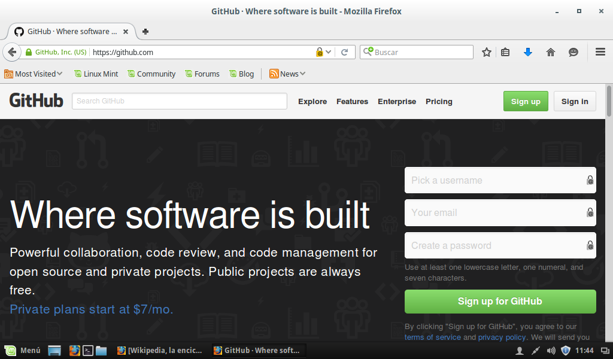
Task: Click the URL address bar text
Action: [x=123, y=52]
